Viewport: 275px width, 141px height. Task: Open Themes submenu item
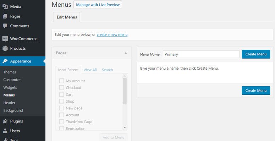10,72
